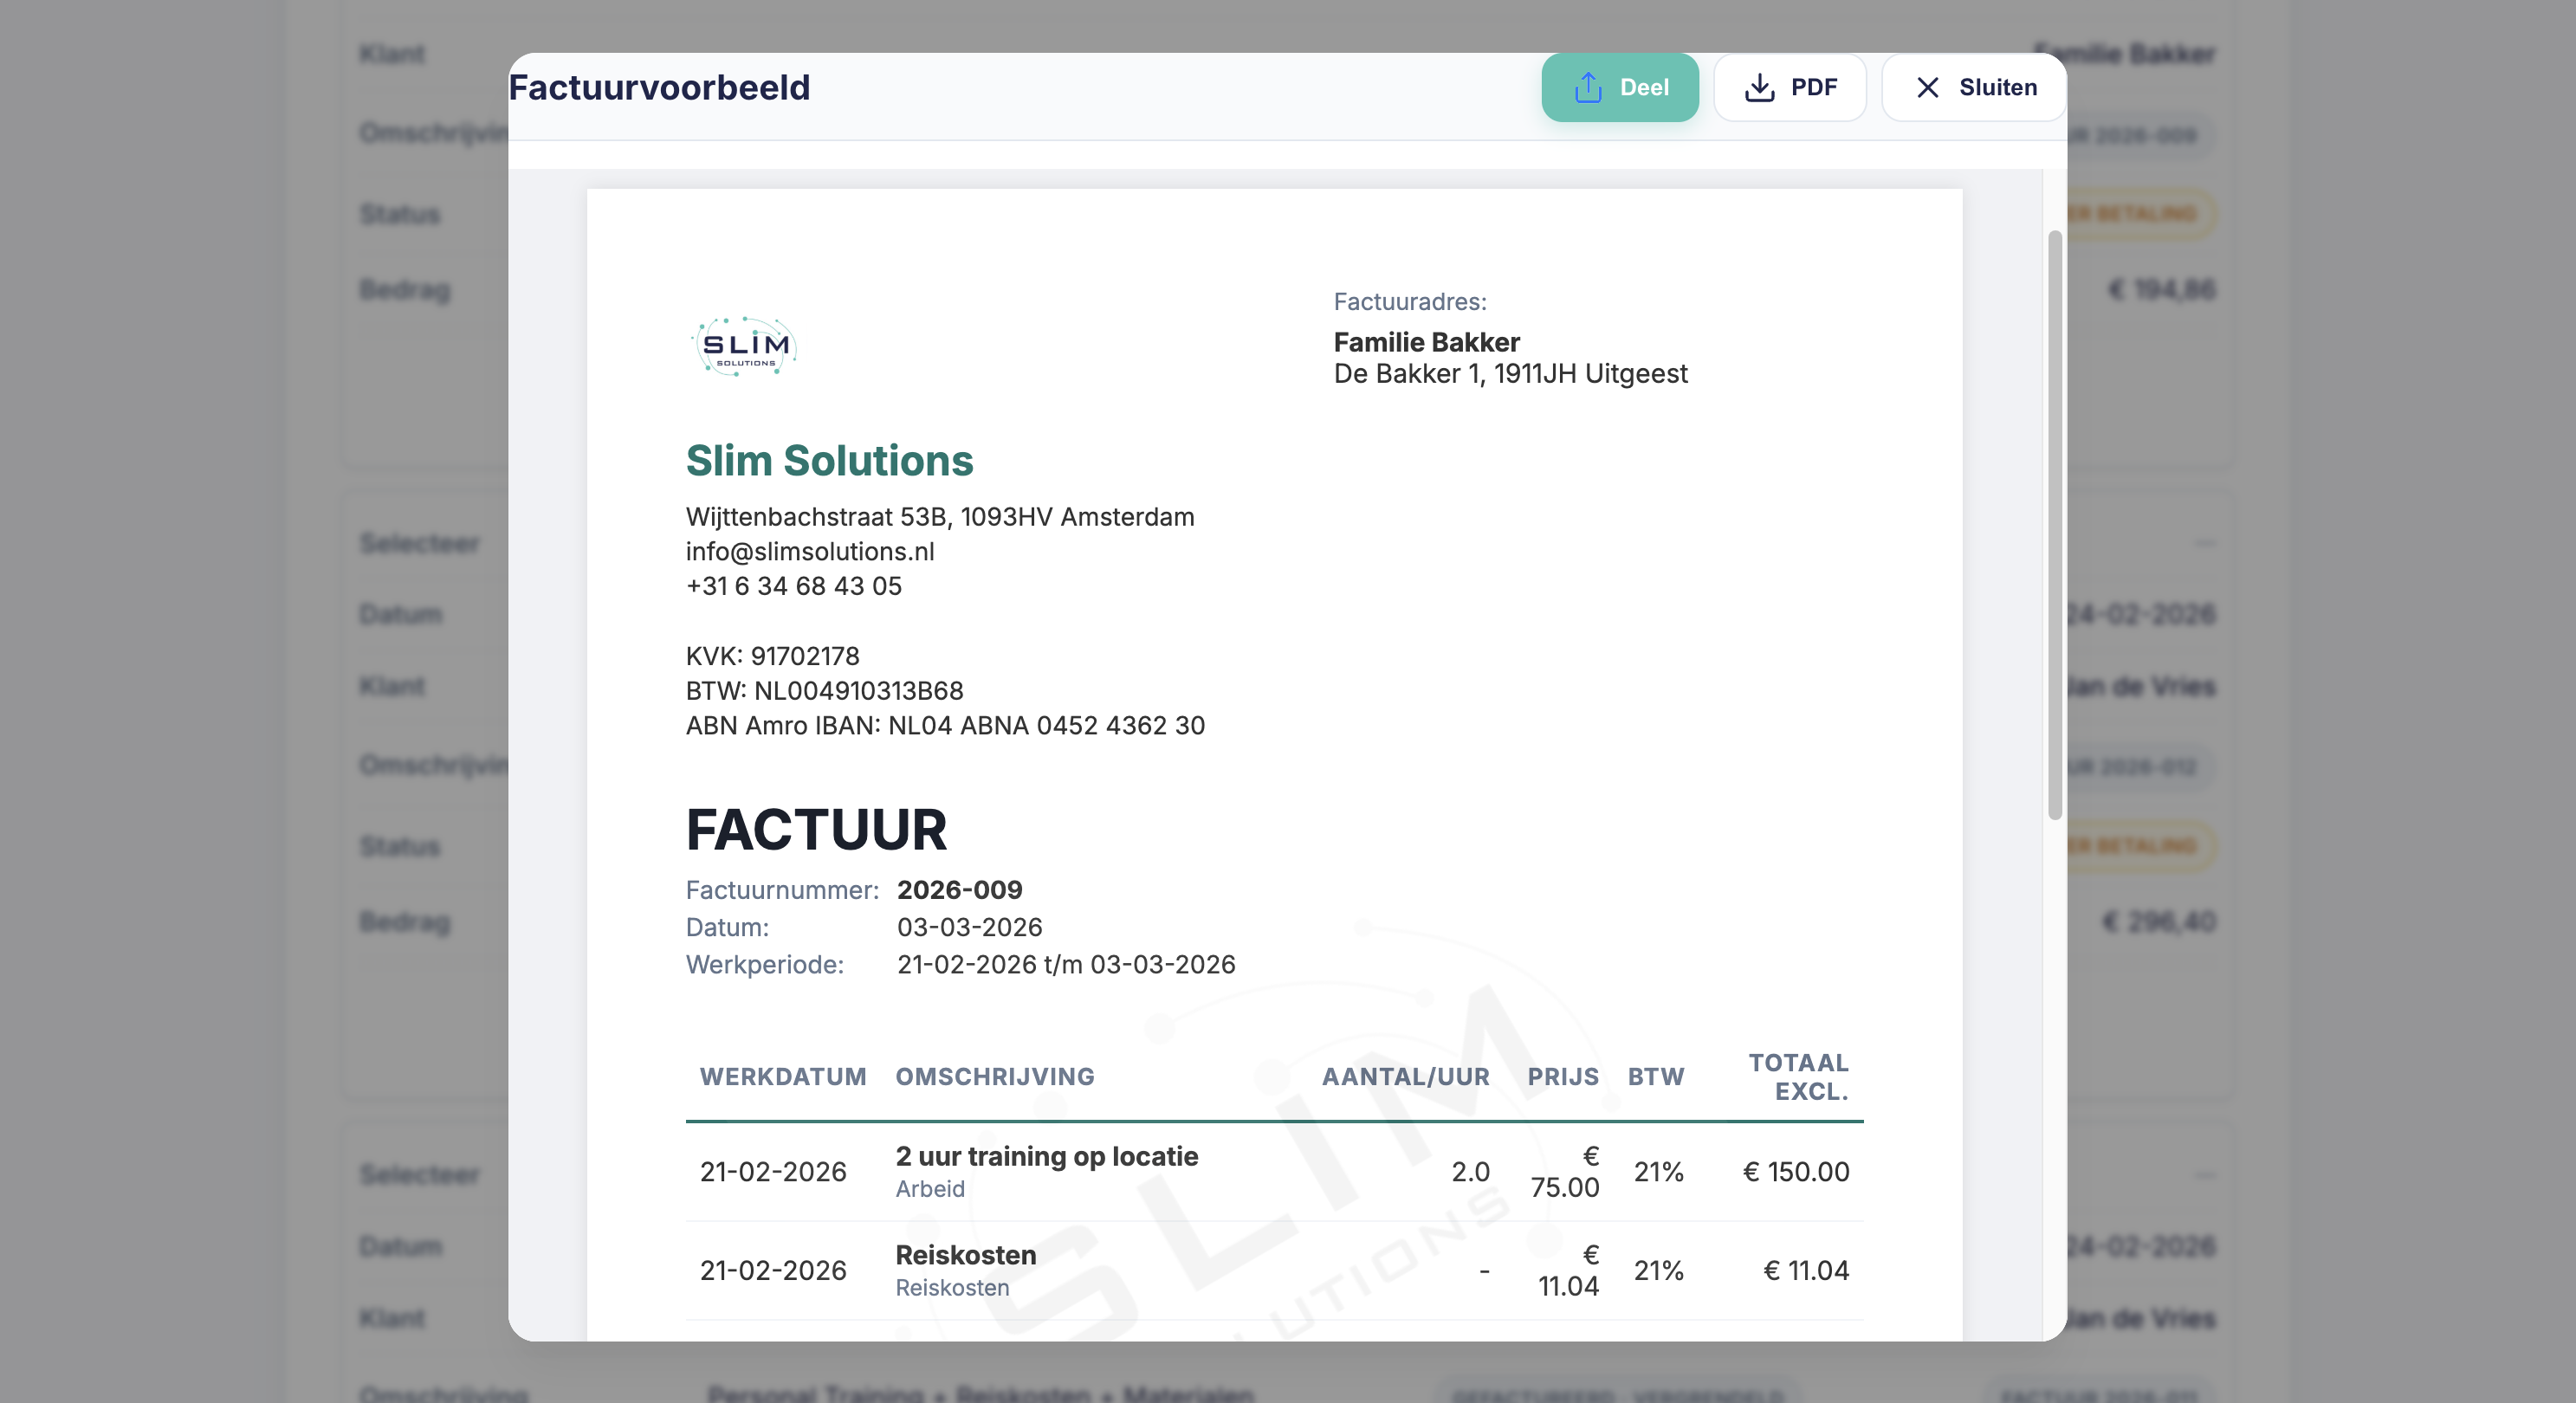The height and width of the screenshot is (1403, 2576).
Task: Click the info@slimsolutions.nl email address
Action: pos(809,551)
